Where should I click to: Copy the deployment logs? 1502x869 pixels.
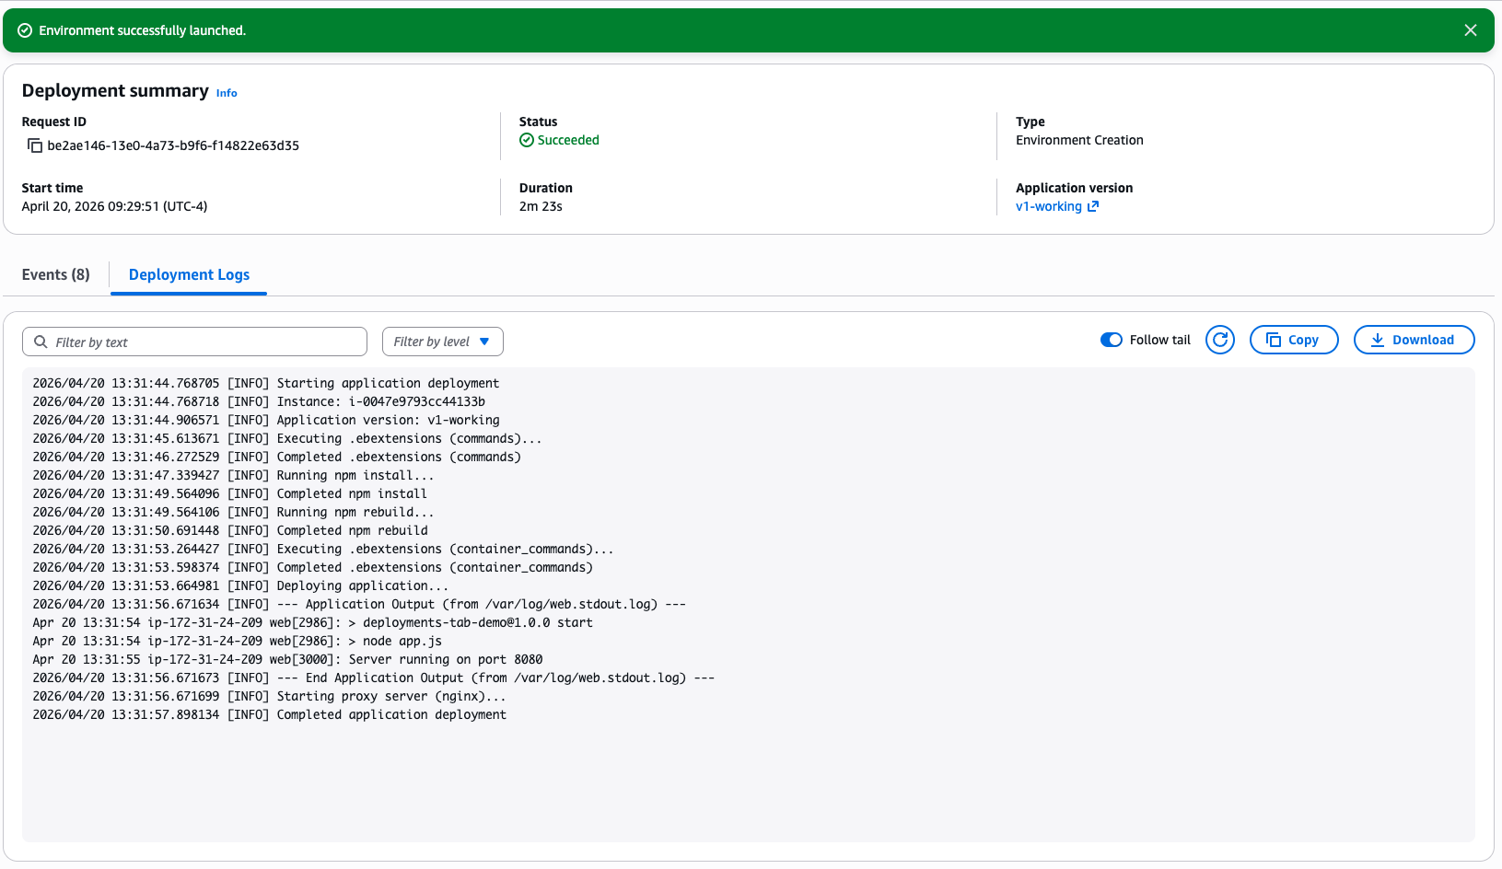pos(1293,340)
